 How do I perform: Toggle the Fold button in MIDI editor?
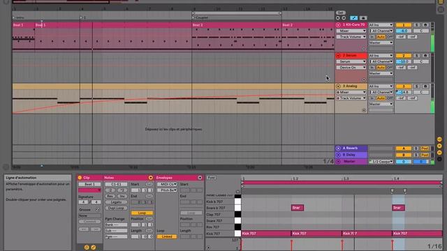(x=211, y=178)
